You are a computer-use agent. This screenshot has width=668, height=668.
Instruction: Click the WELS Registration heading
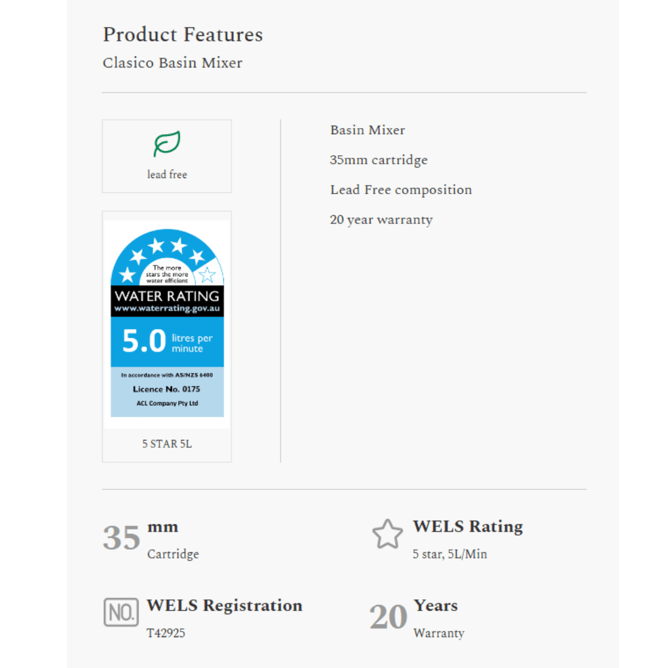(x=225, y=606)
